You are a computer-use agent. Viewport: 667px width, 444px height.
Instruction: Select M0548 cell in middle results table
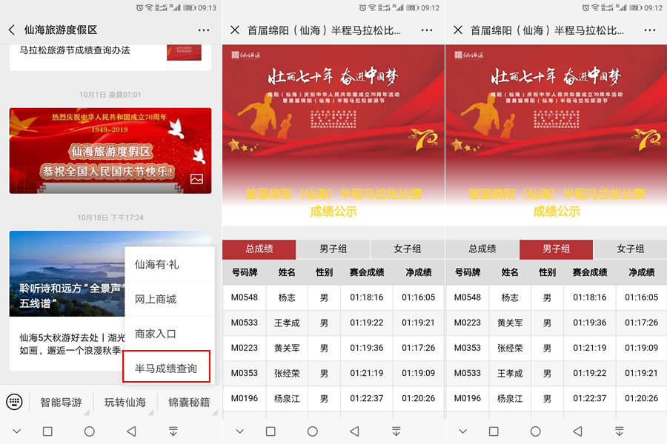click(x=245, y=297)
